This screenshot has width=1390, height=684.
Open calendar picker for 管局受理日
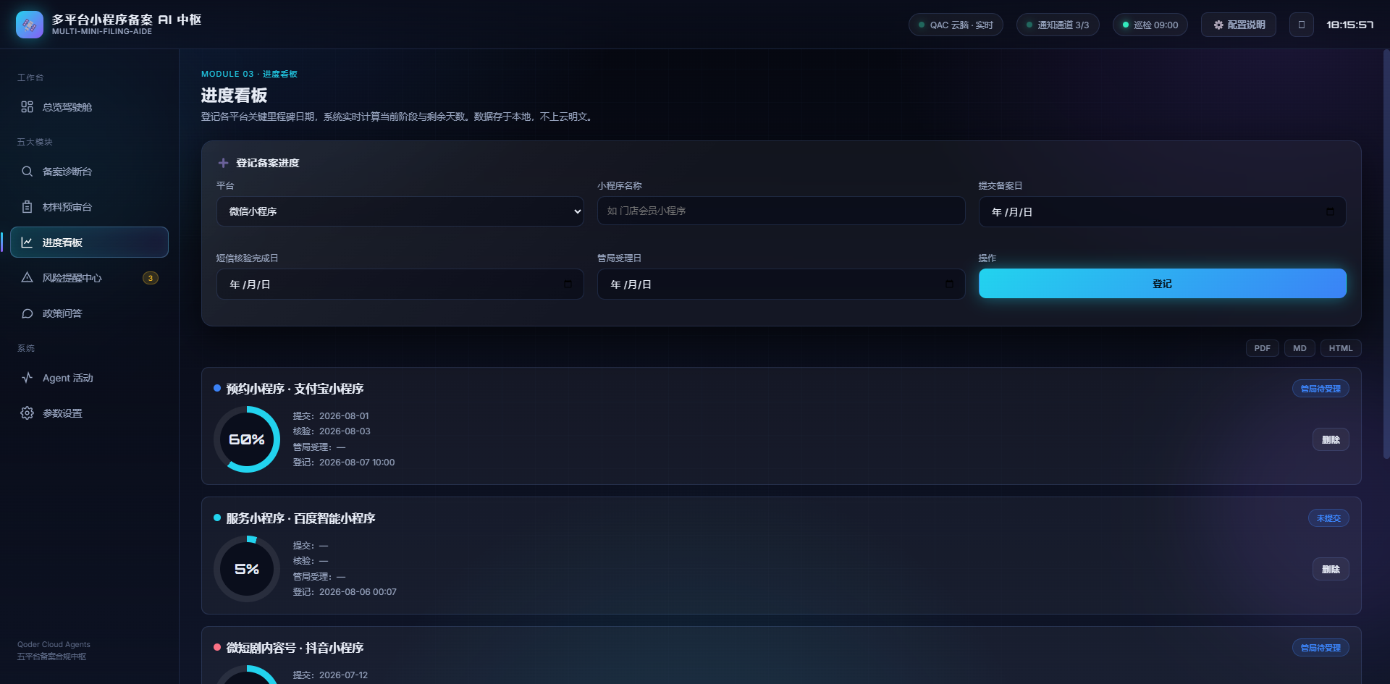[949, 284]
